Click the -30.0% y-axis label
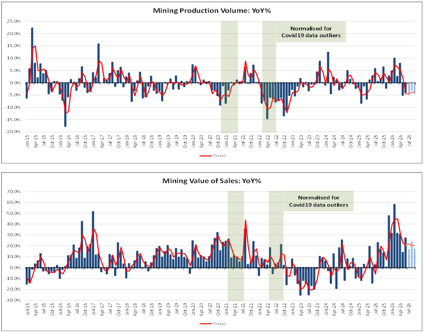 click(14, 300)
